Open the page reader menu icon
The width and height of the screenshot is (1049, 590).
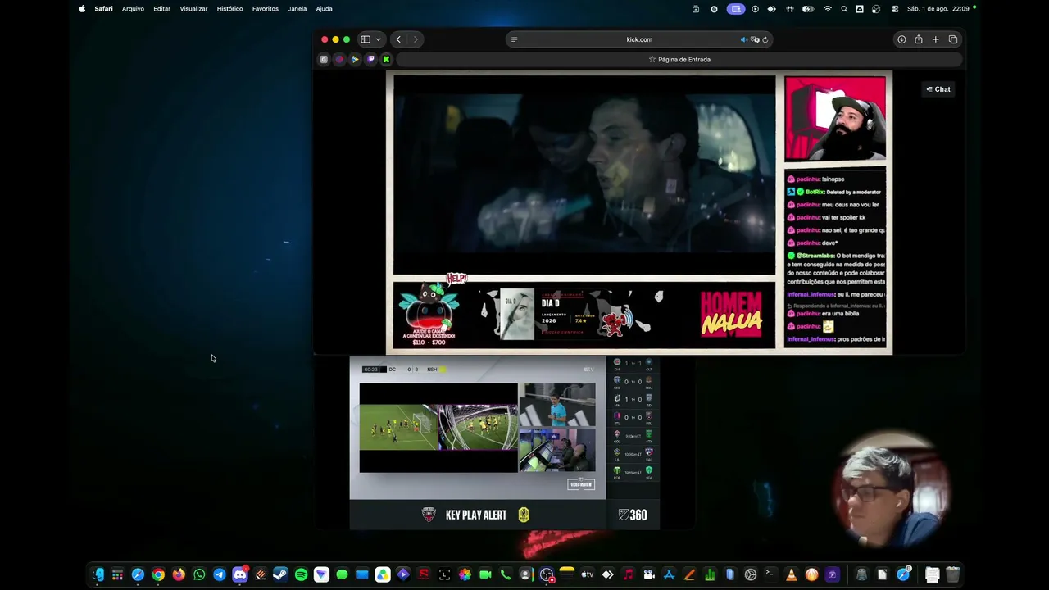click(514, 39)
